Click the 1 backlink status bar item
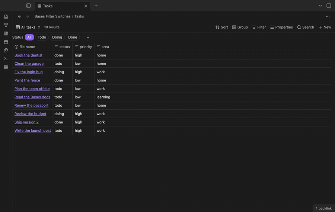Viewport: 335px width, 212px height. coord(324,208)
